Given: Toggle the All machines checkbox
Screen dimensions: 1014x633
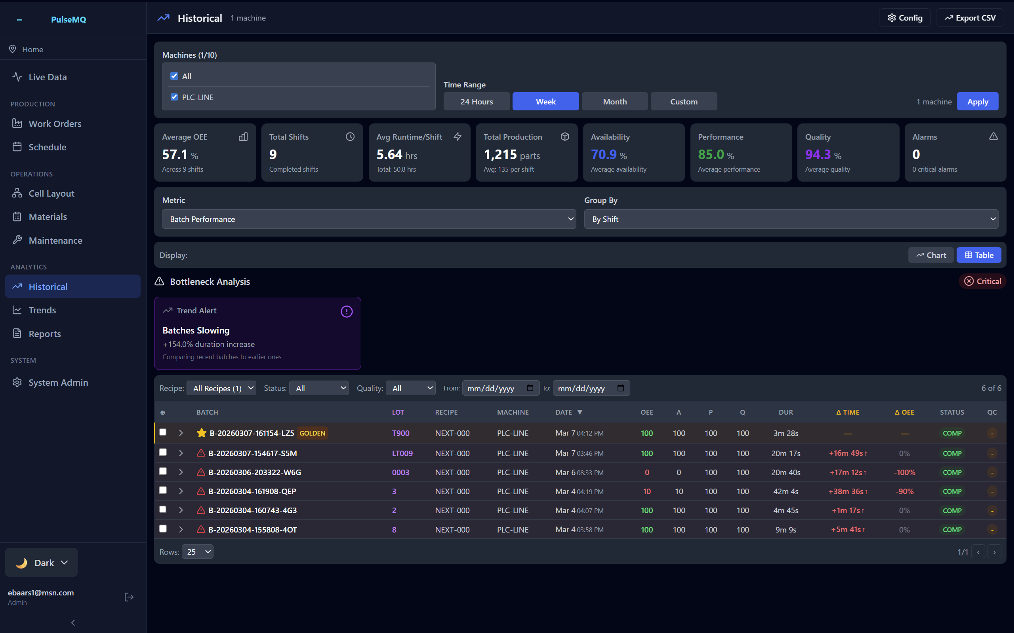Looking at the screenshot, I should [174, 76].
